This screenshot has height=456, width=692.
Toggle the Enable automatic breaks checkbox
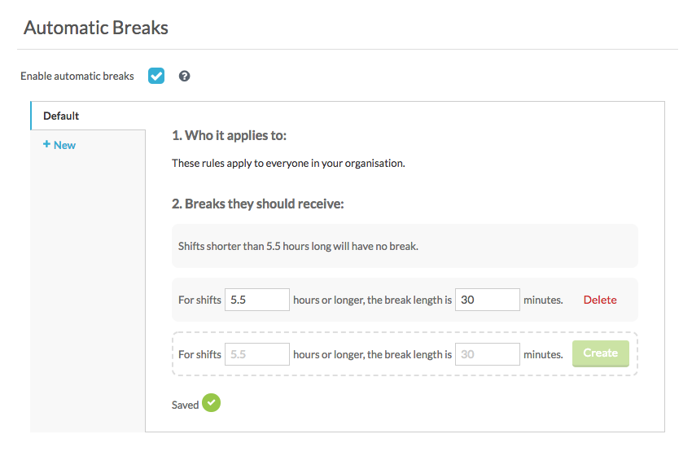tap(156, 76)
